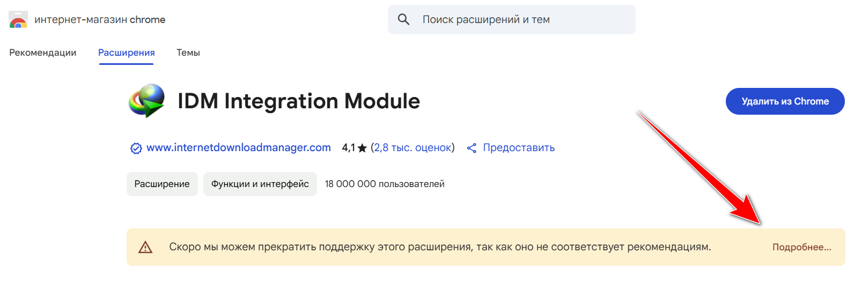
Task: Click the Удалить из Chrome button
Action: pyautogui.click(x=785, y=101)
